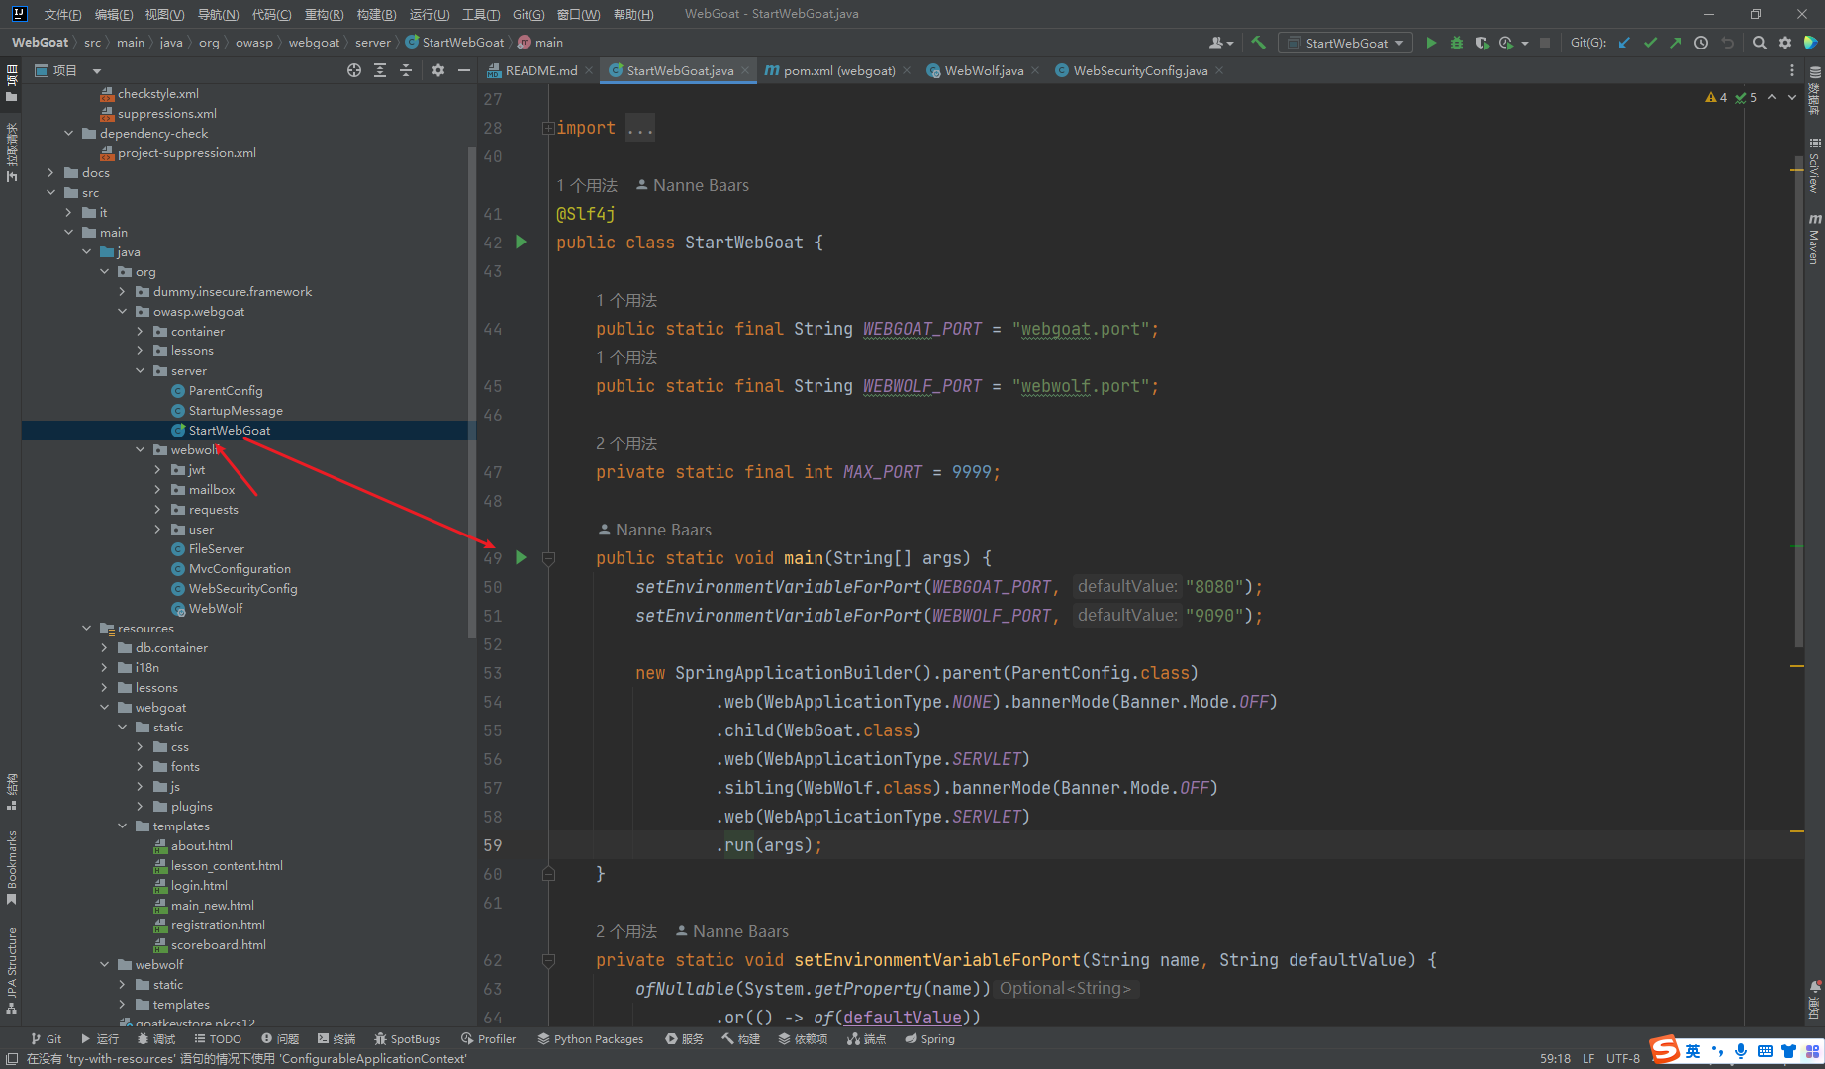Open the 重构(R) menu

(x=324, y=14)
